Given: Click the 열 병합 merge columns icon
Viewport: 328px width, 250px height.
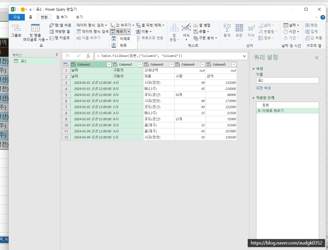Looking at the screenshot, I should (196, 25).
